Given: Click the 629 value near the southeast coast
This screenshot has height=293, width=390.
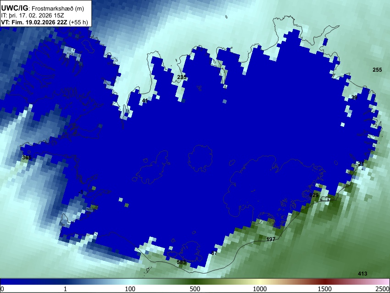Looking at the screenshot, I should pyautogui.click(x=314, y=195).
